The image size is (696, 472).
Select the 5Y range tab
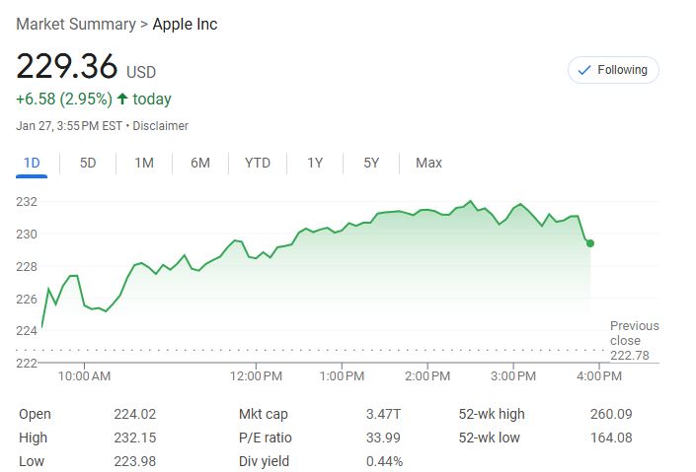point(371,163)
